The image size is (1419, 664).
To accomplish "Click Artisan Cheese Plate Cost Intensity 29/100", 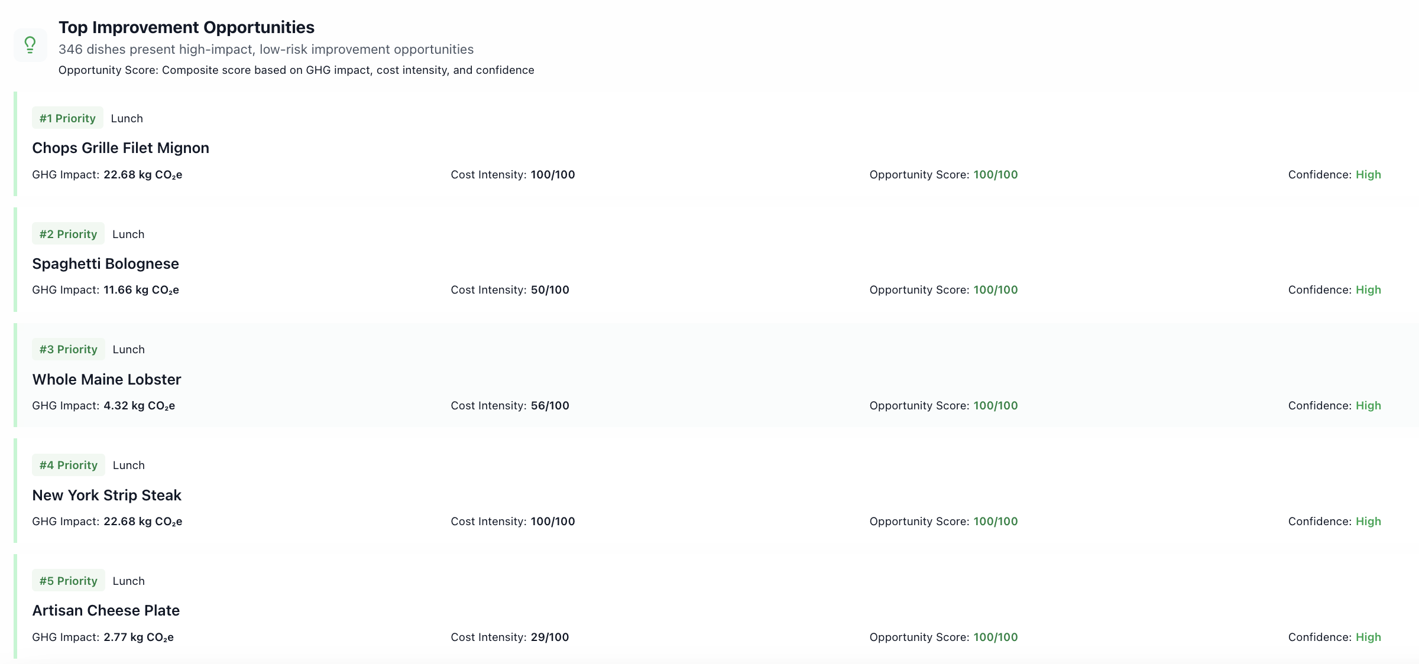I will point(550,637).
